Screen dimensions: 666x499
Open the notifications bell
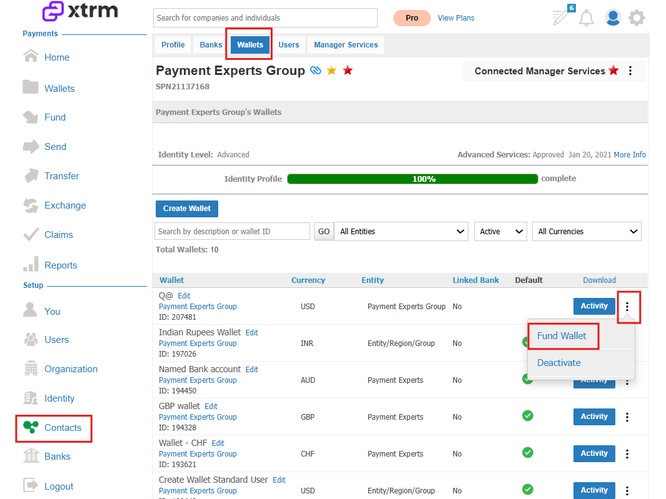pyautogui.click(x=587, y=18)
